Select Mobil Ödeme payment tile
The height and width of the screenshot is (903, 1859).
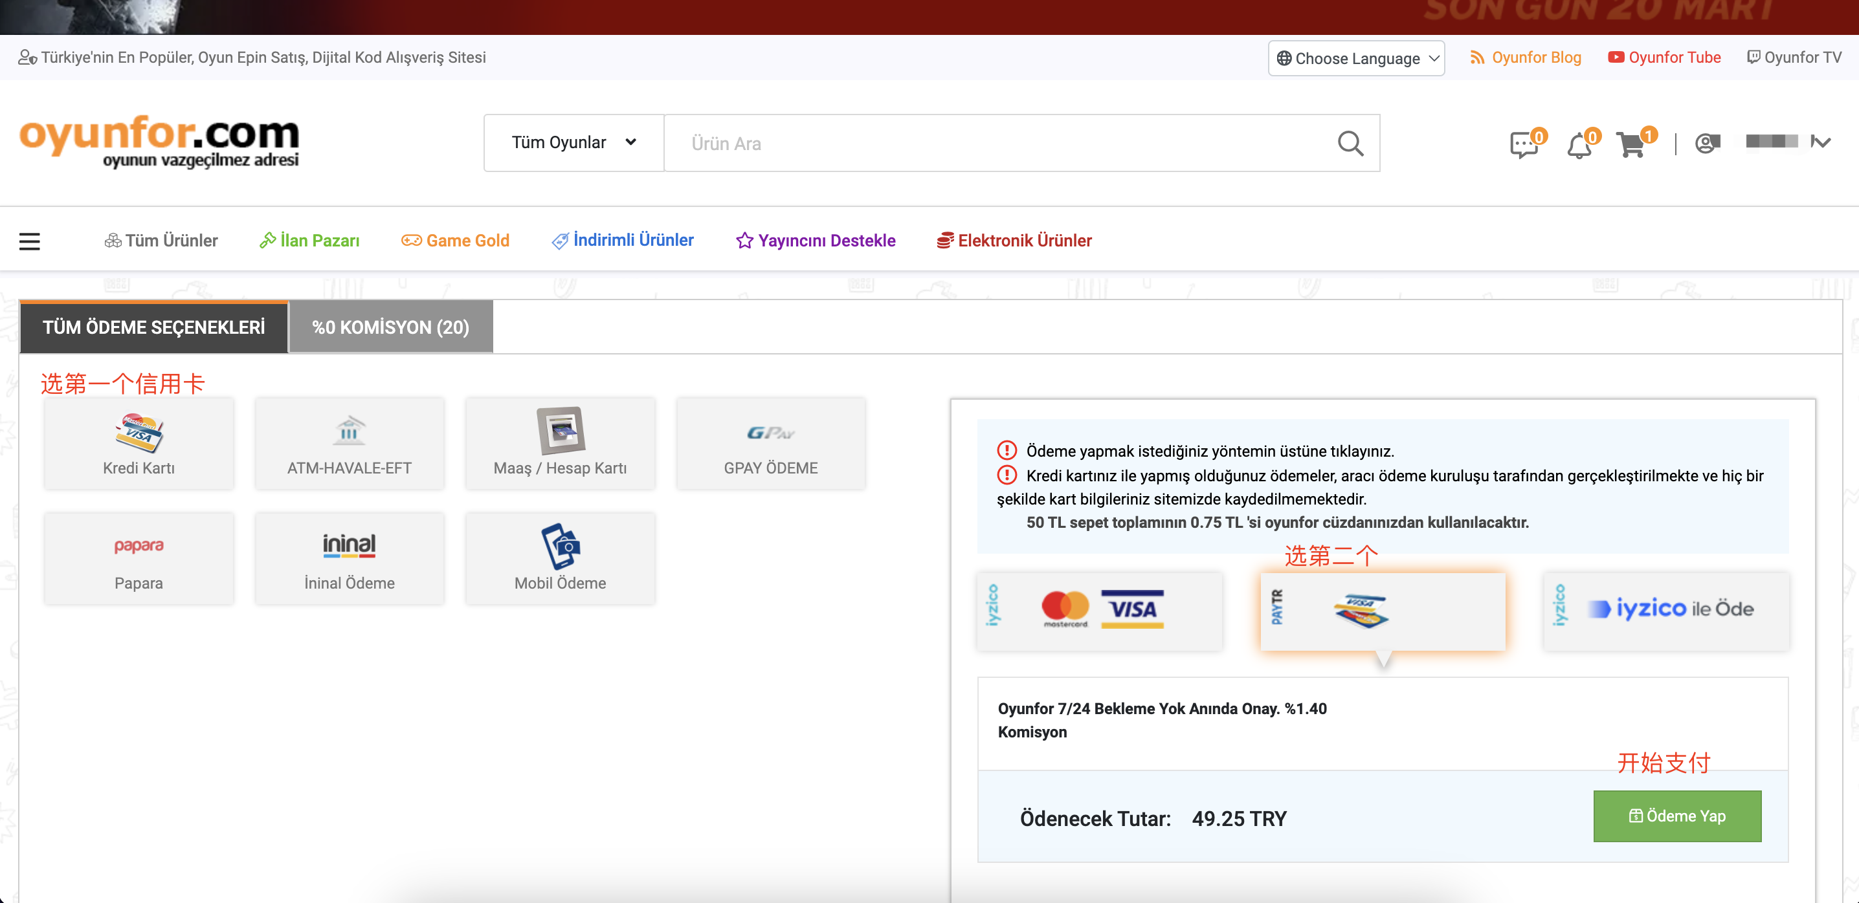(560, 558)
